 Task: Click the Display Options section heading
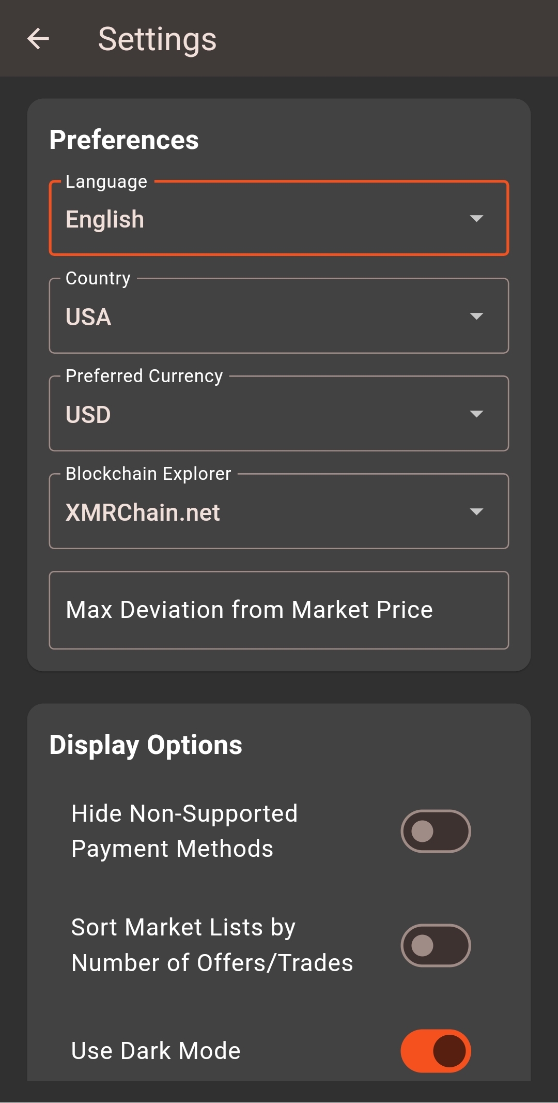[x=146, y=745]
